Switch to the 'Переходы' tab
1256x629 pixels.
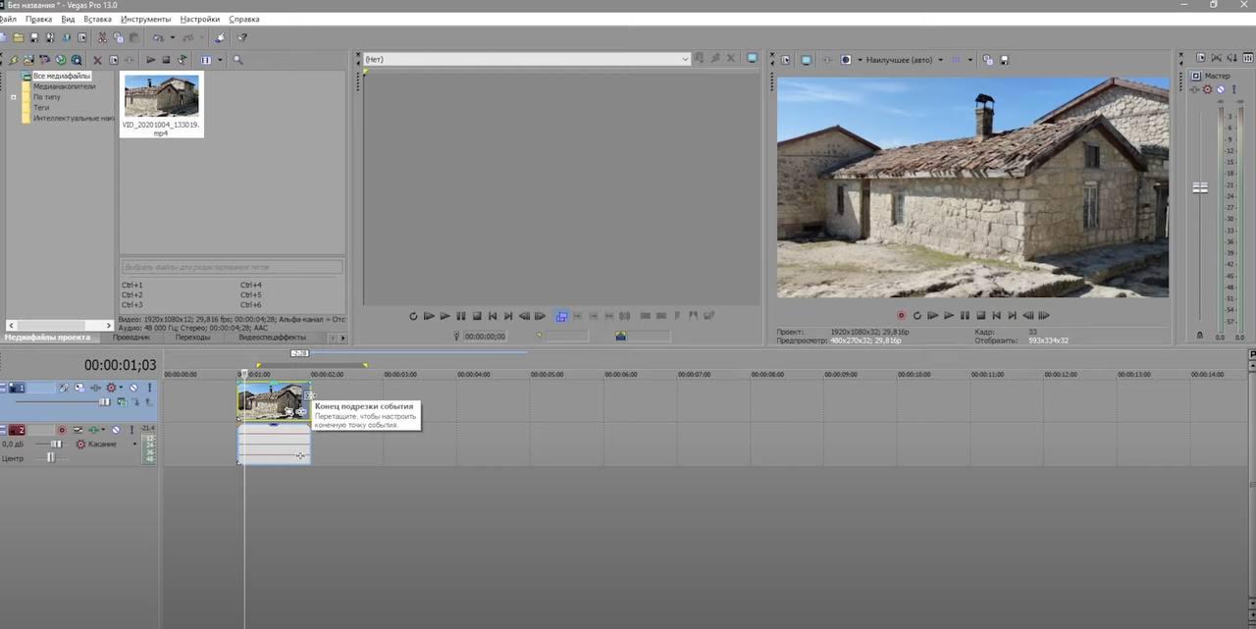point(192,338)
